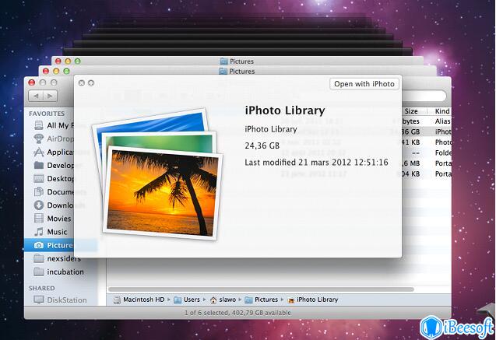Click the Last modified date text

[x=316, y=163]
